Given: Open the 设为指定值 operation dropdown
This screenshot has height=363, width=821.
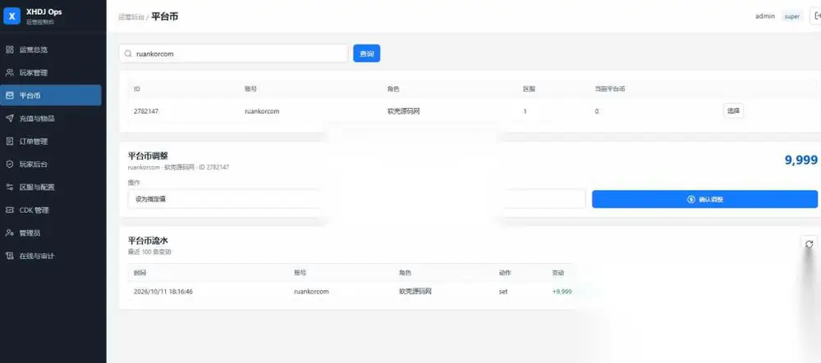Looking at the screenshot, I should 225,199.
